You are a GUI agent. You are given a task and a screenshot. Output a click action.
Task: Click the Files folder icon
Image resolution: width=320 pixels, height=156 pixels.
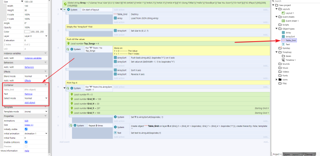(x=280, y=83)
